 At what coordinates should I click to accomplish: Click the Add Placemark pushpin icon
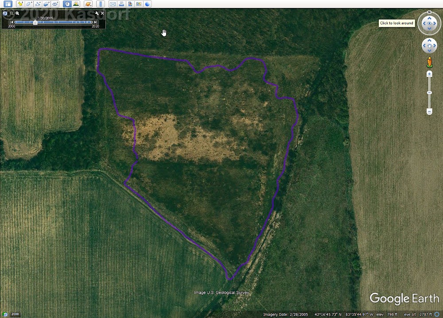(x=20, y=4)
